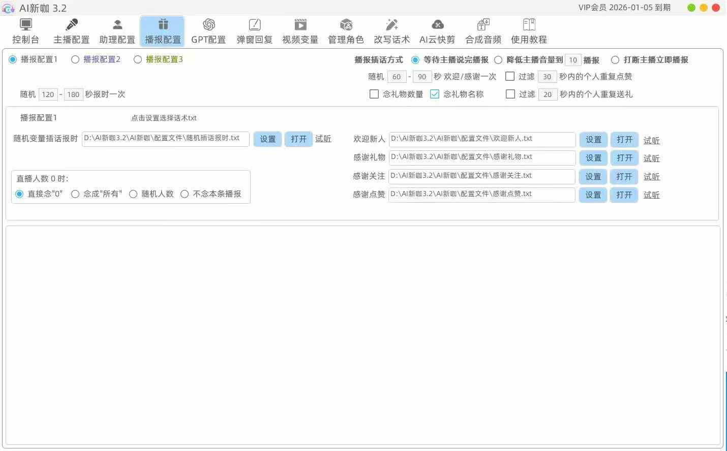Click 设置 button for 欢迎新人 file

coord(593,140)
